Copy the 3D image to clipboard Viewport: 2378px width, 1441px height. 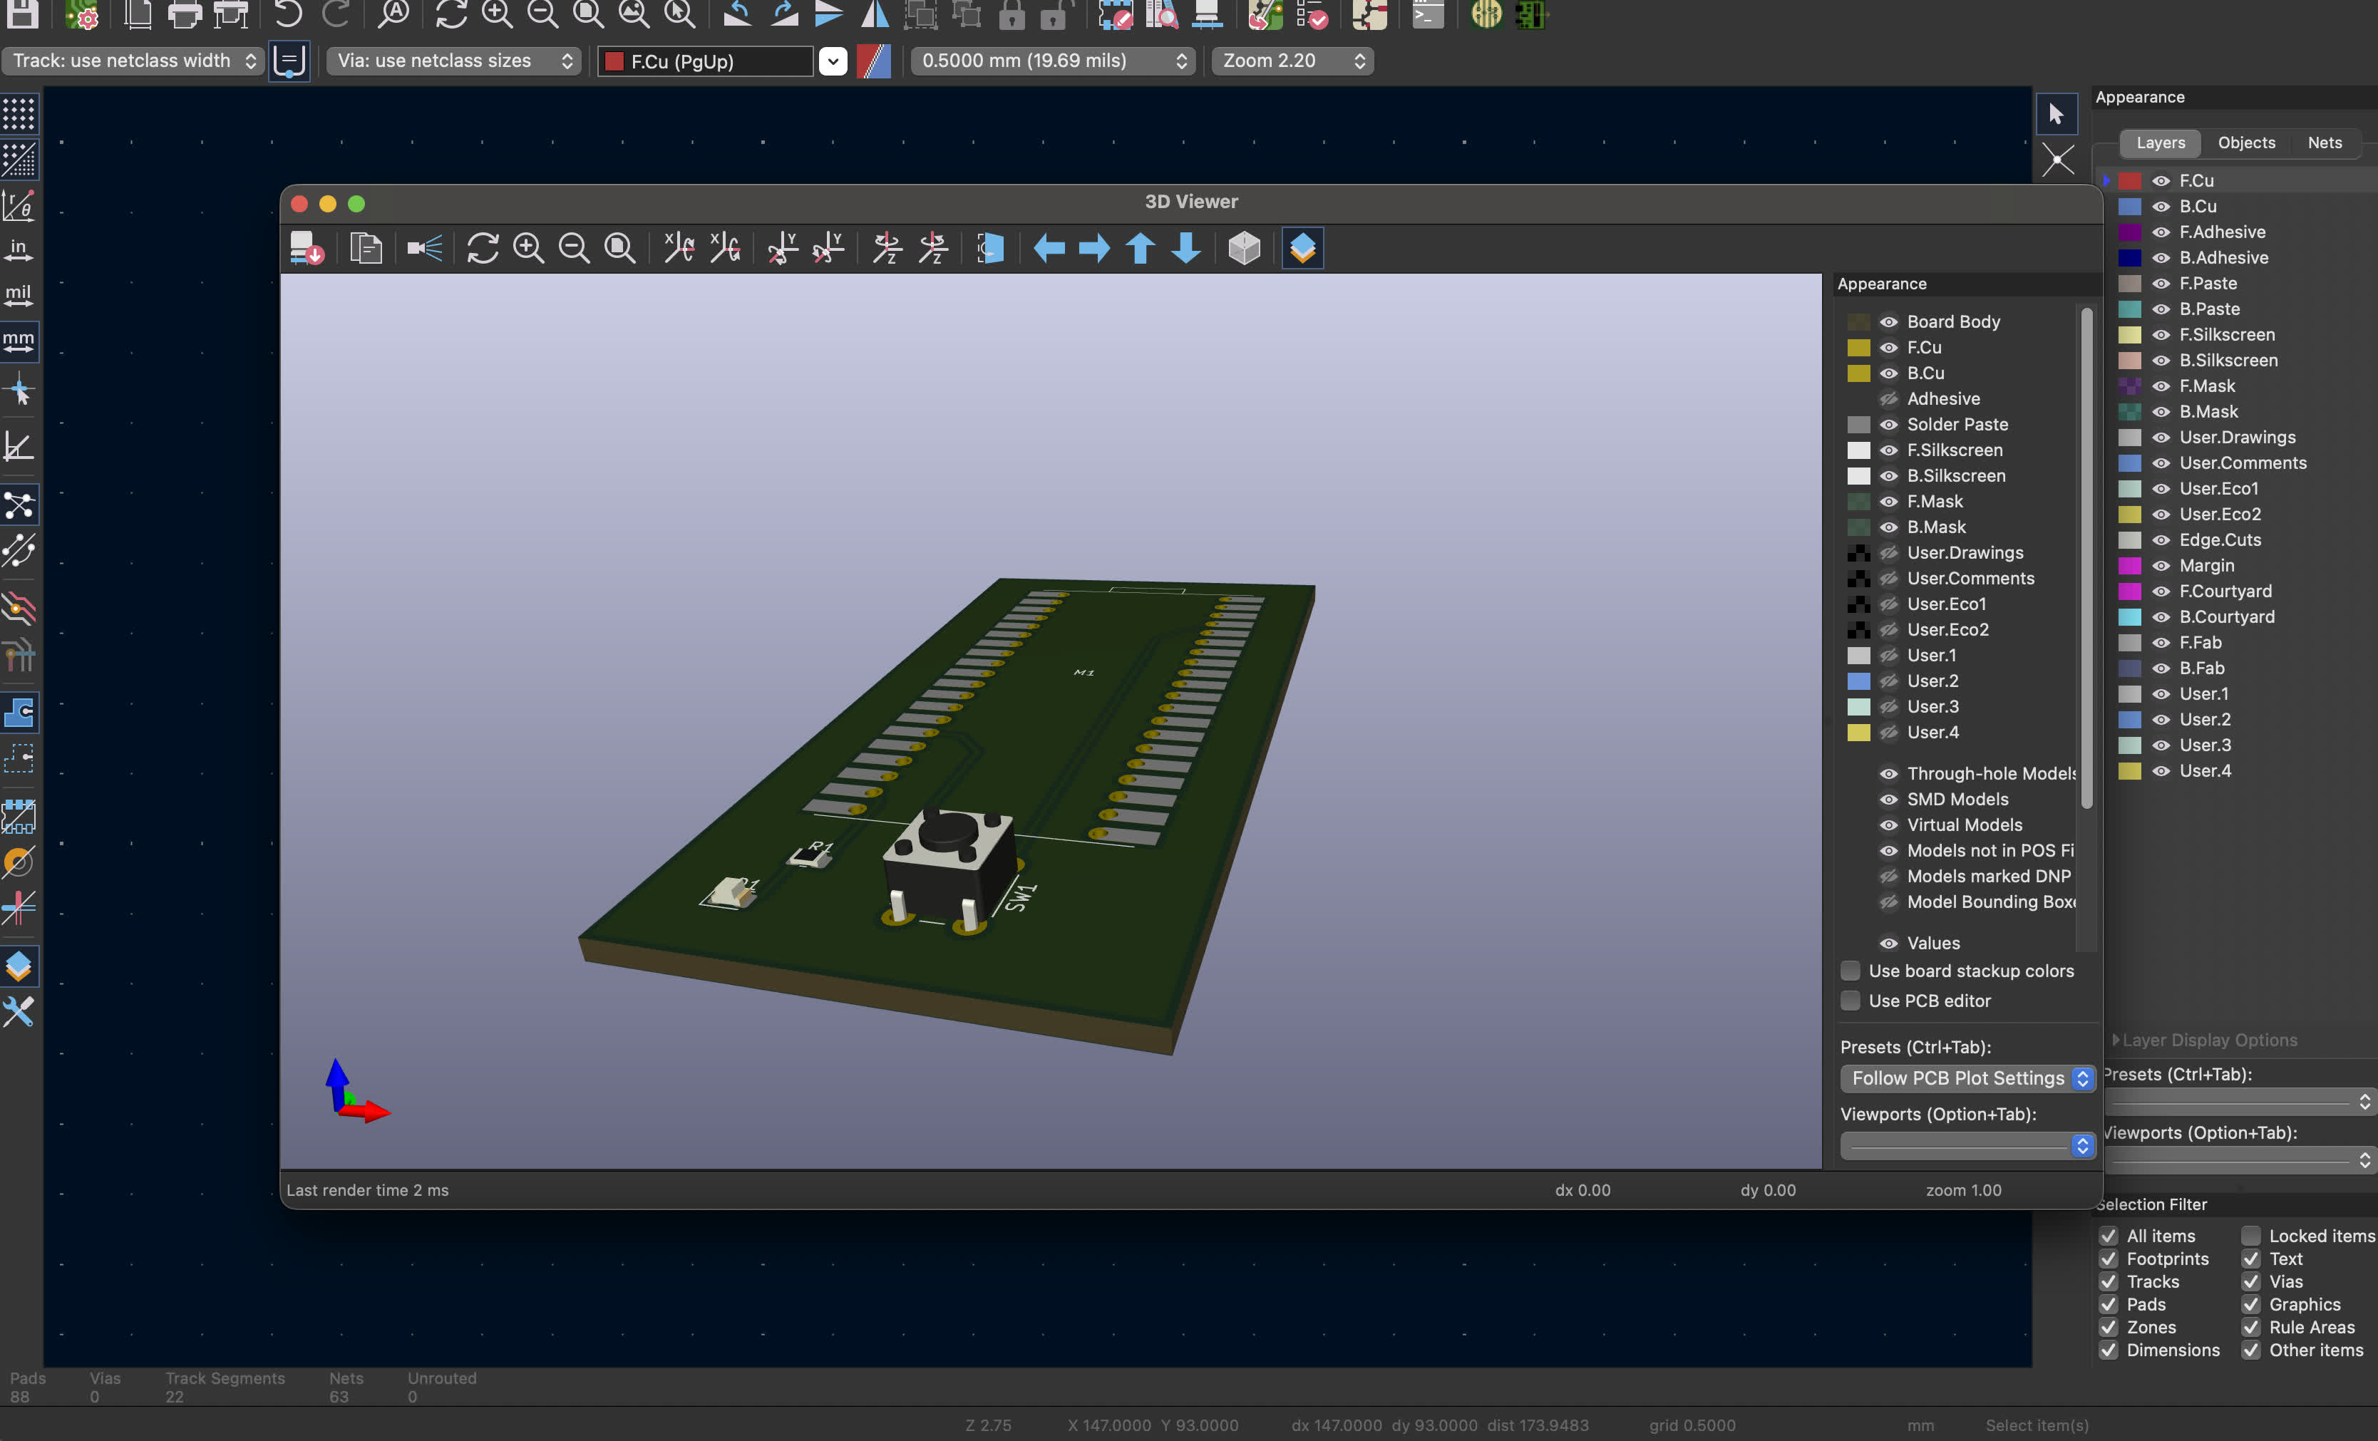coord(366,248)
